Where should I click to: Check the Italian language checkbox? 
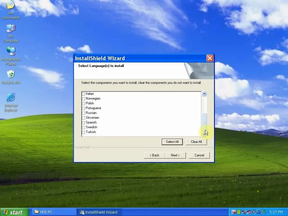pos(84,94)
